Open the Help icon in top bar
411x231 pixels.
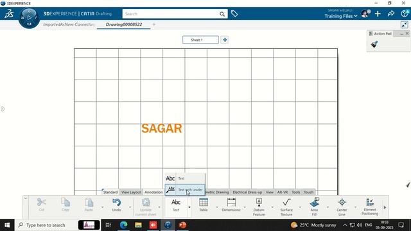[x=405, y=13]
